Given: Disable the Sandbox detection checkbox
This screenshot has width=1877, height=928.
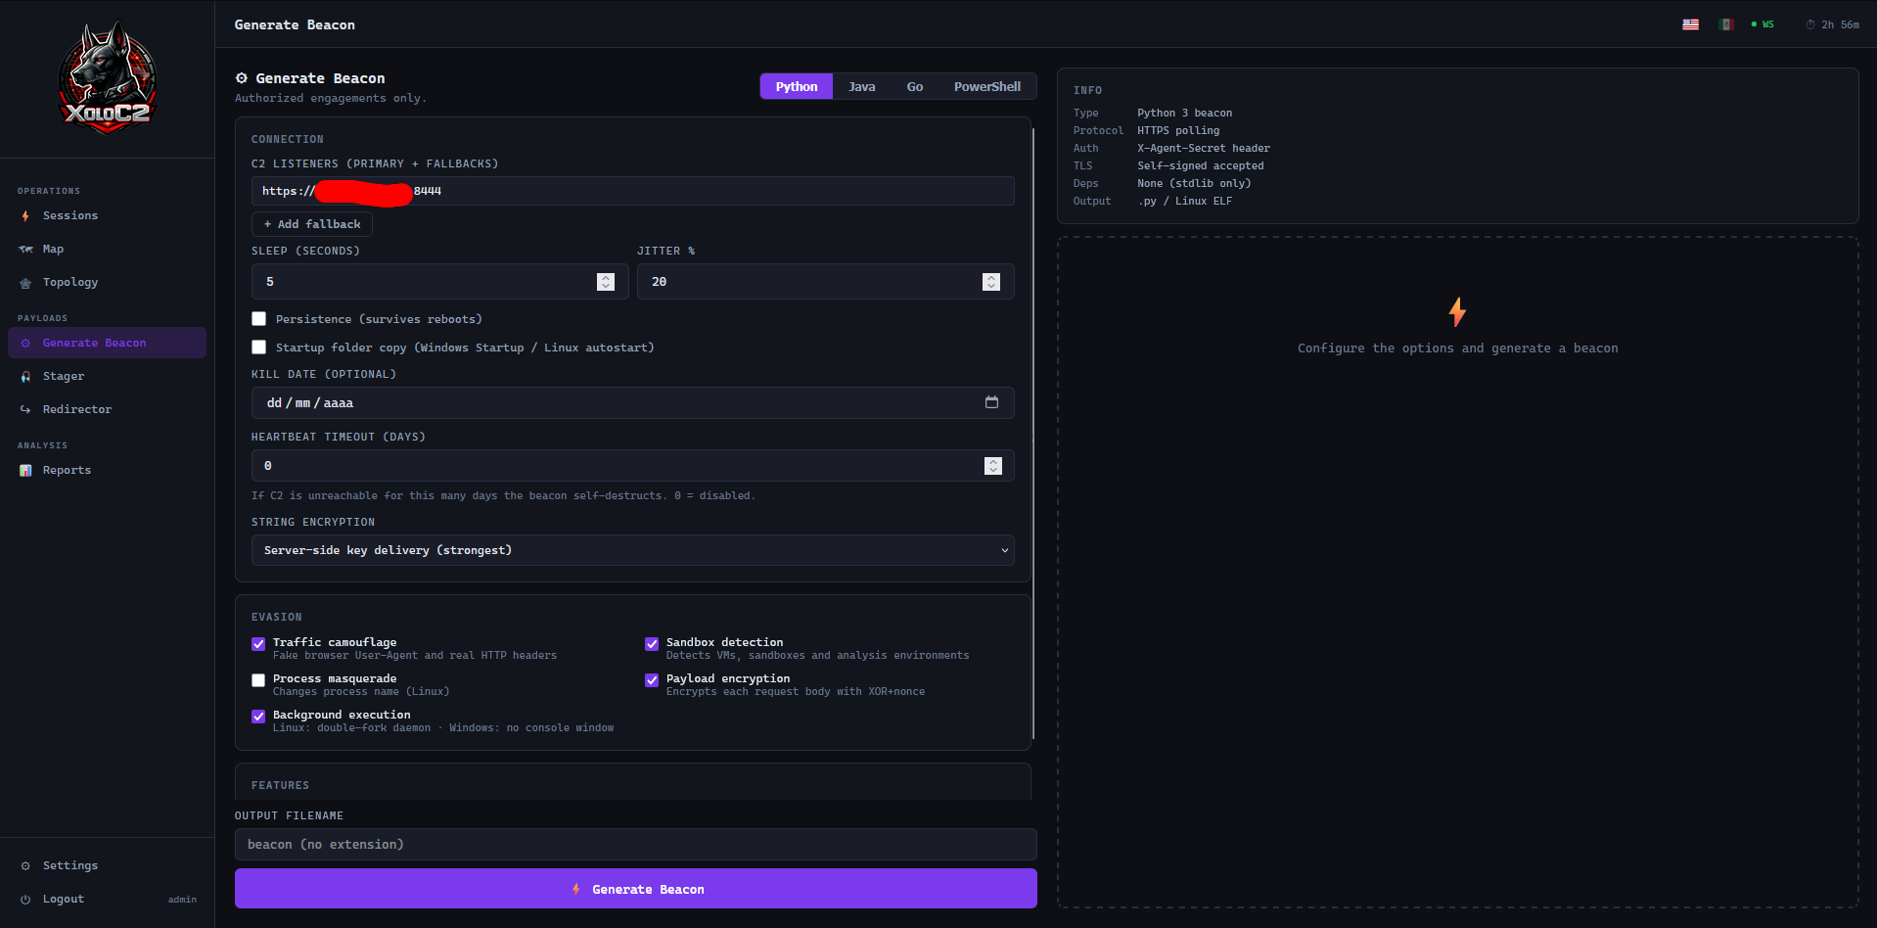Looking at the screenshot, I should [652, 644].
